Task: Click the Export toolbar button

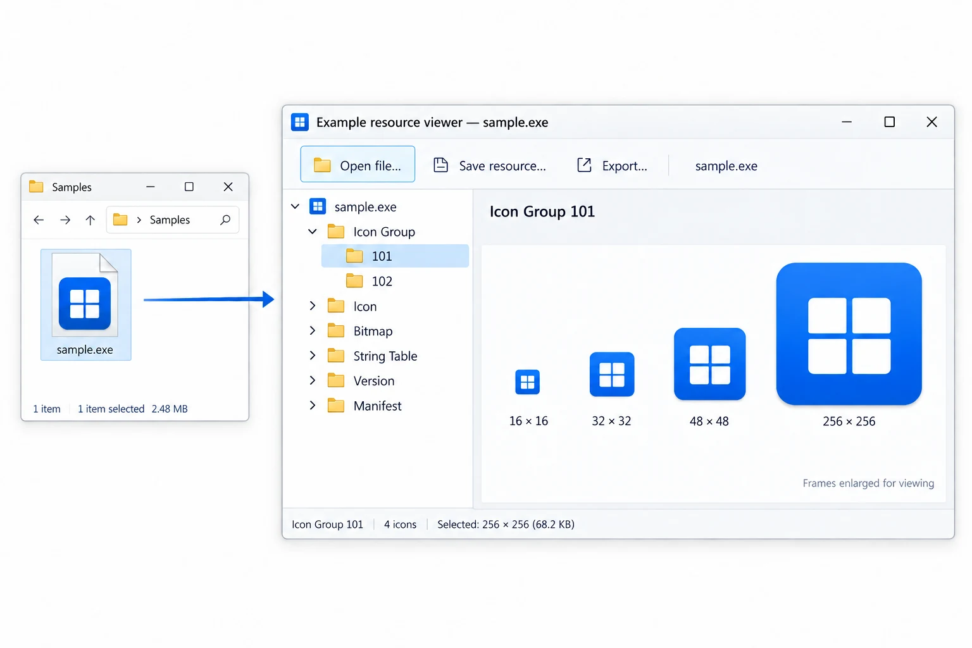Action: [x=612, y=166]
